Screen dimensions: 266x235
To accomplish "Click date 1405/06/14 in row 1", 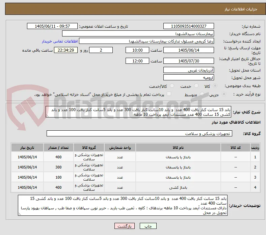I will [x=27, y=157].
